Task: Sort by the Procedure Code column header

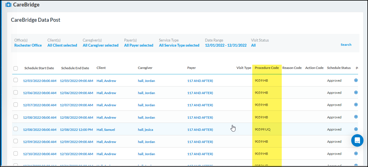Action: point(266,68)
